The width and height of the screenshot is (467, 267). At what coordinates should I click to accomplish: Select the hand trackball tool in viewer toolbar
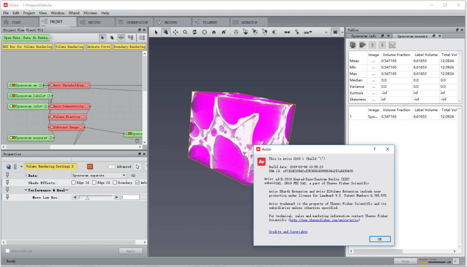pos(166,32)
